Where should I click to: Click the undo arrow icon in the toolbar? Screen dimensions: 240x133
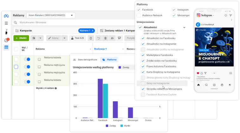point(98,38)
